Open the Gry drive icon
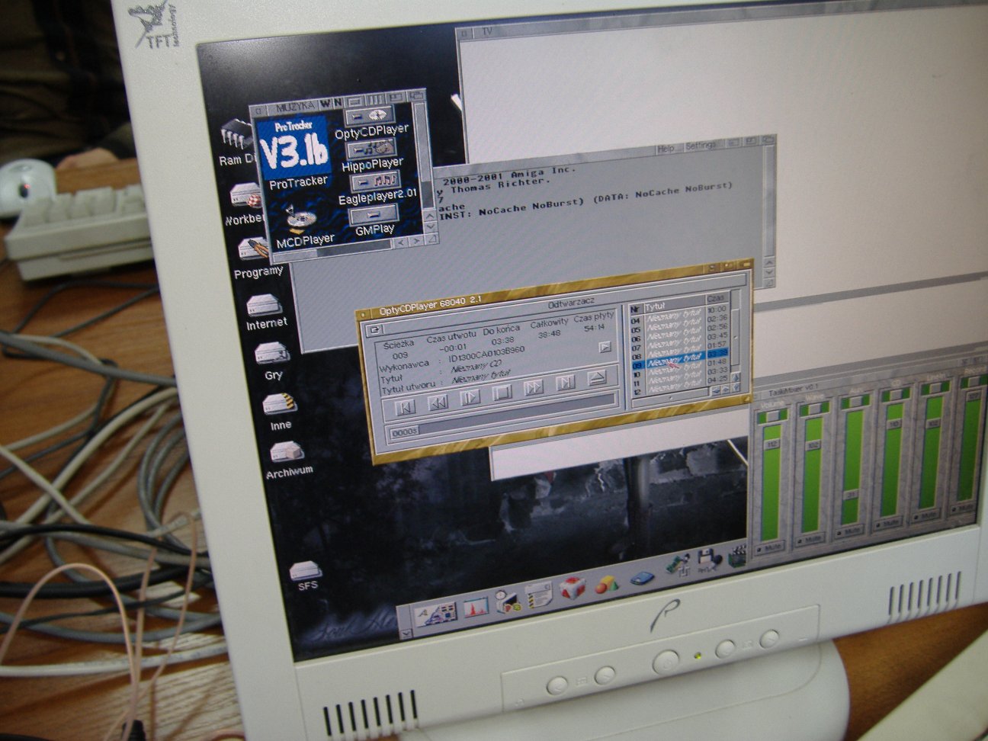The image size is (988, 741). 271,354
